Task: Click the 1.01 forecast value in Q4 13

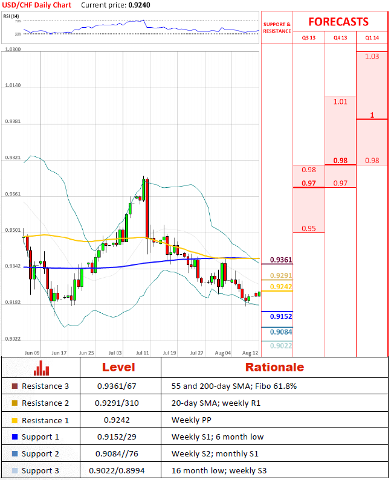Action: pos(340,101)
